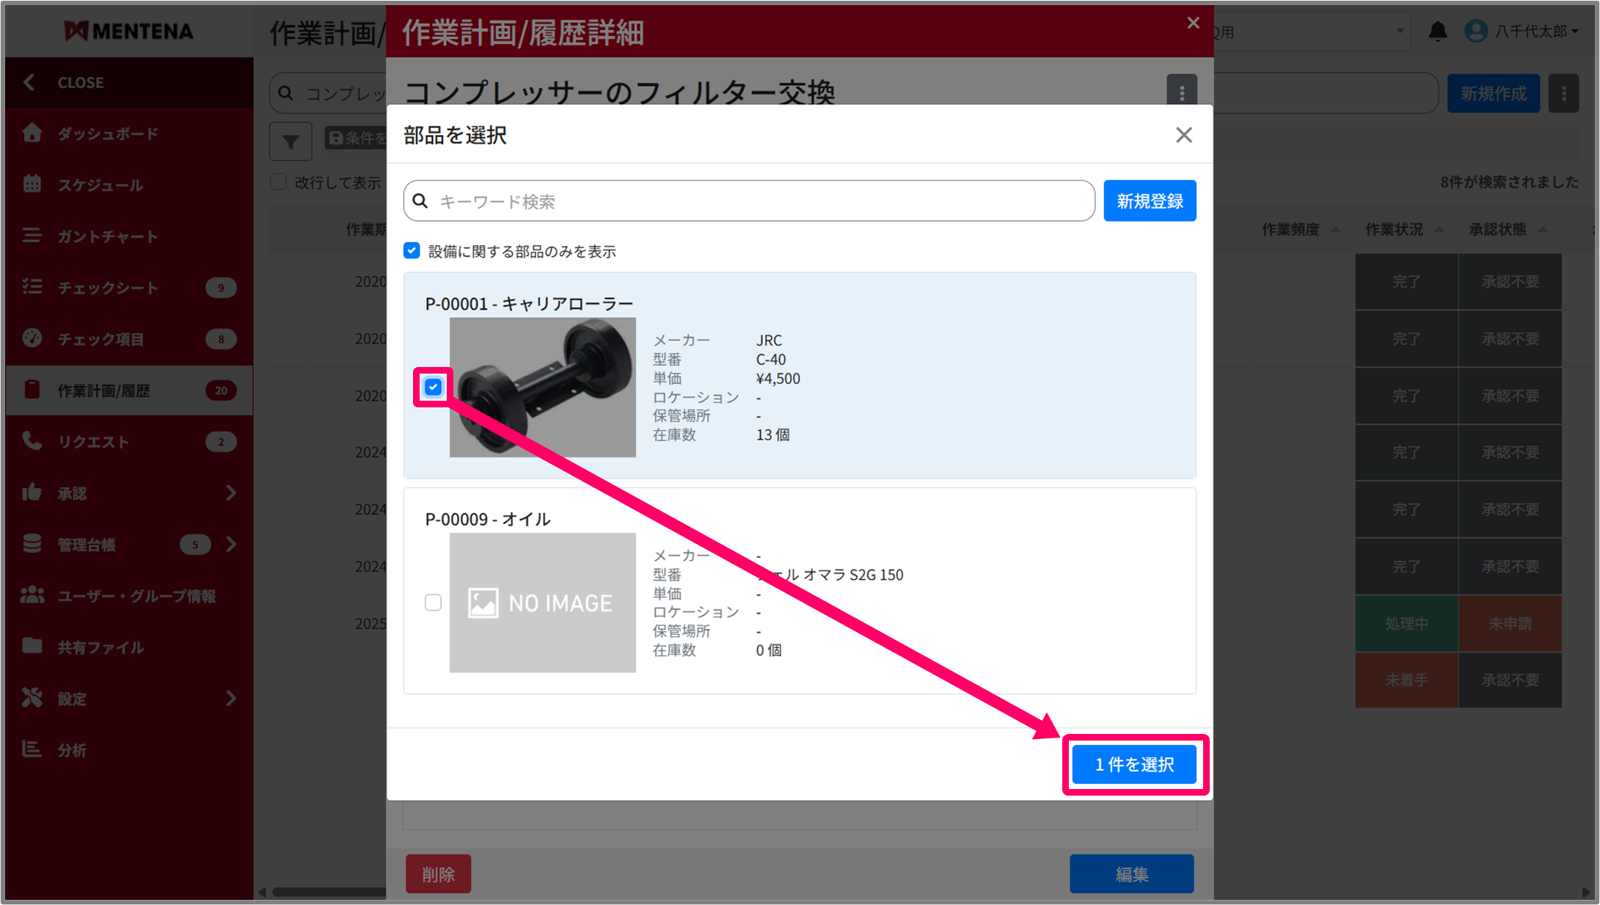Open 作業計画/履歴 menu item

pos(104,390)
